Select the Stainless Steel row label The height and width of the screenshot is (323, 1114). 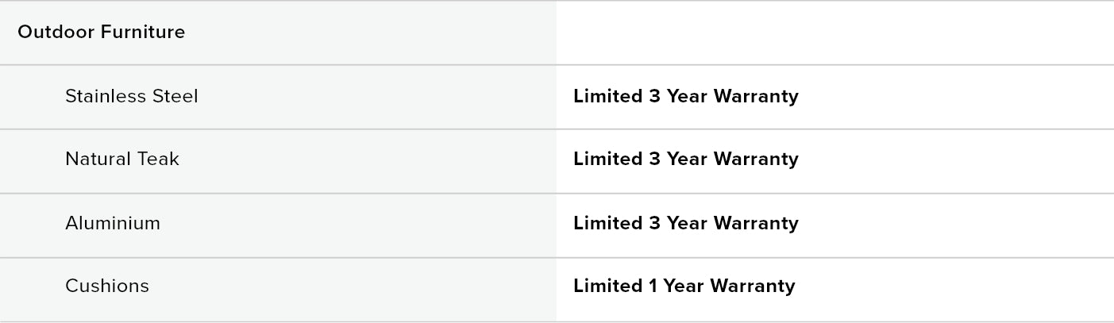[x=131, y=97]
